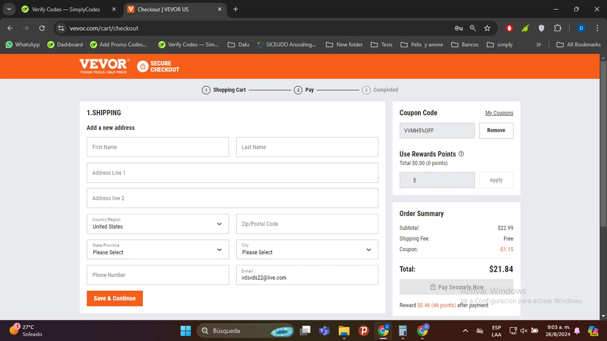
Task: Open the State/Province dropdown
Action: [x=158, y=250]
